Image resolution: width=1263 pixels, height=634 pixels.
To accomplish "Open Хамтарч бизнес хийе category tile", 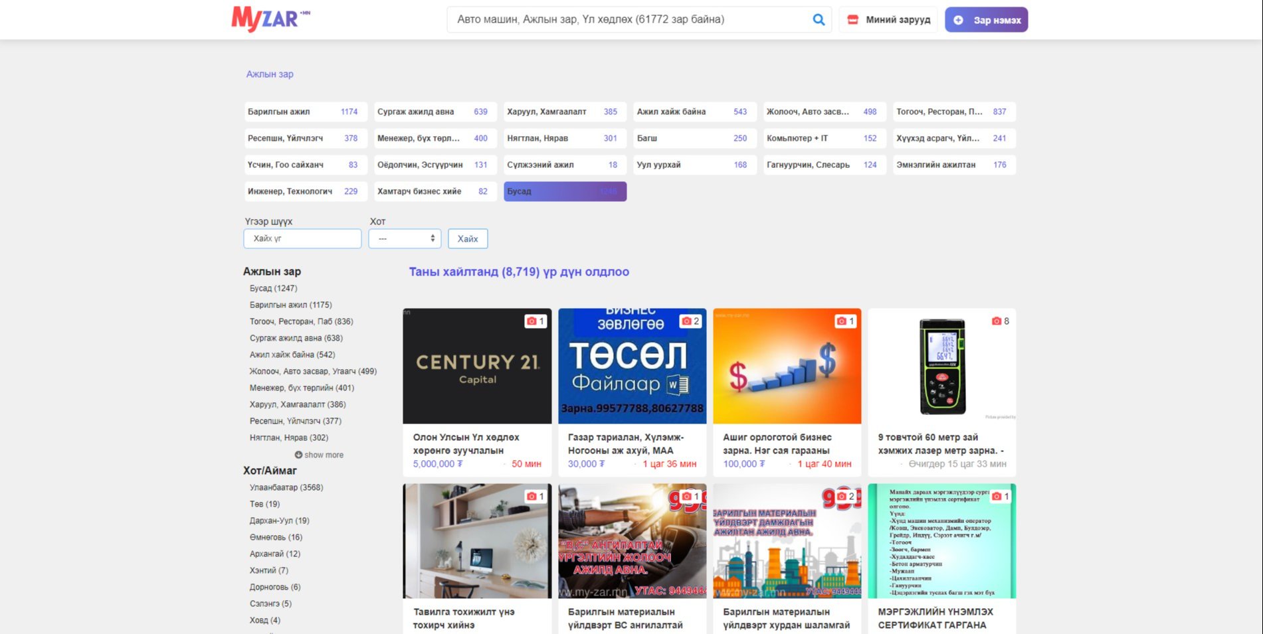I will 435,191.
